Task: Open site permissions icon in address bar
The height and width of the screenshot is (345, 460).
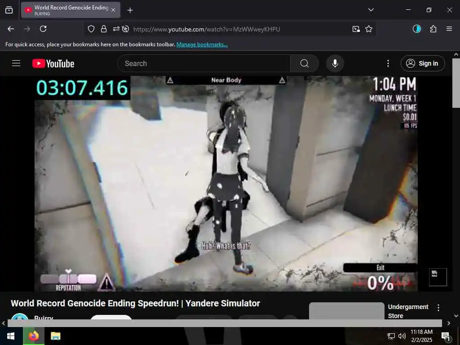Action: pyautogui.click(x=116, y=29)
